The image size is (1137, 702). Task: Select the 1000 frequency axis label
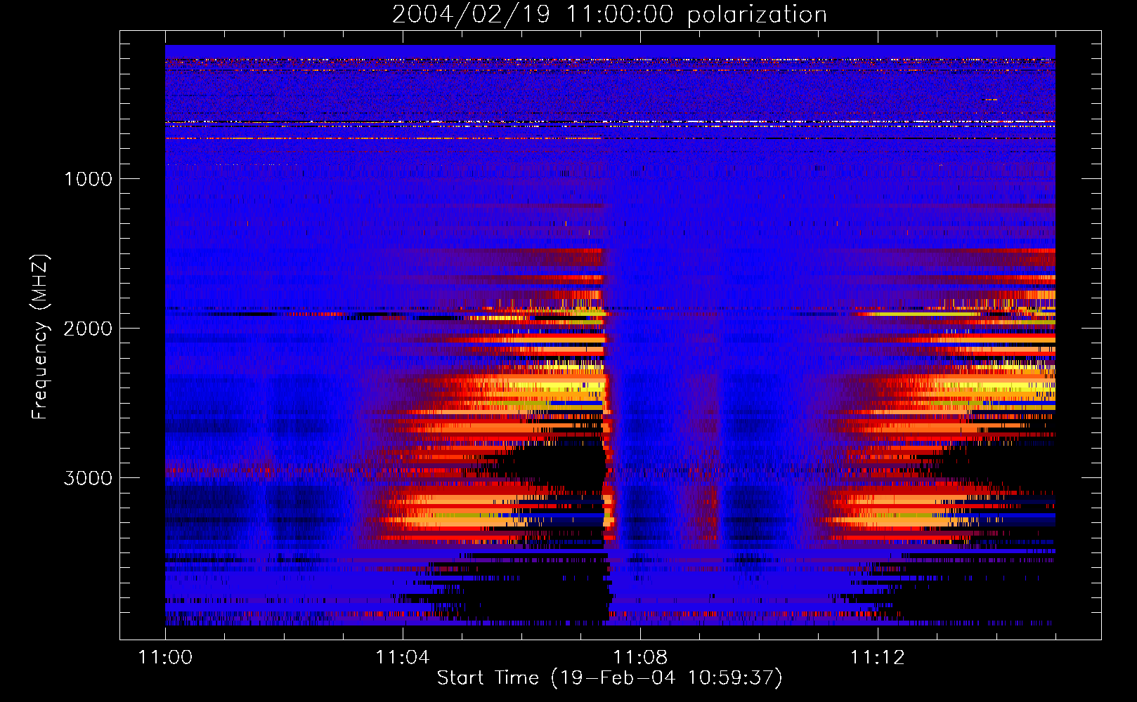pos(88,179)
